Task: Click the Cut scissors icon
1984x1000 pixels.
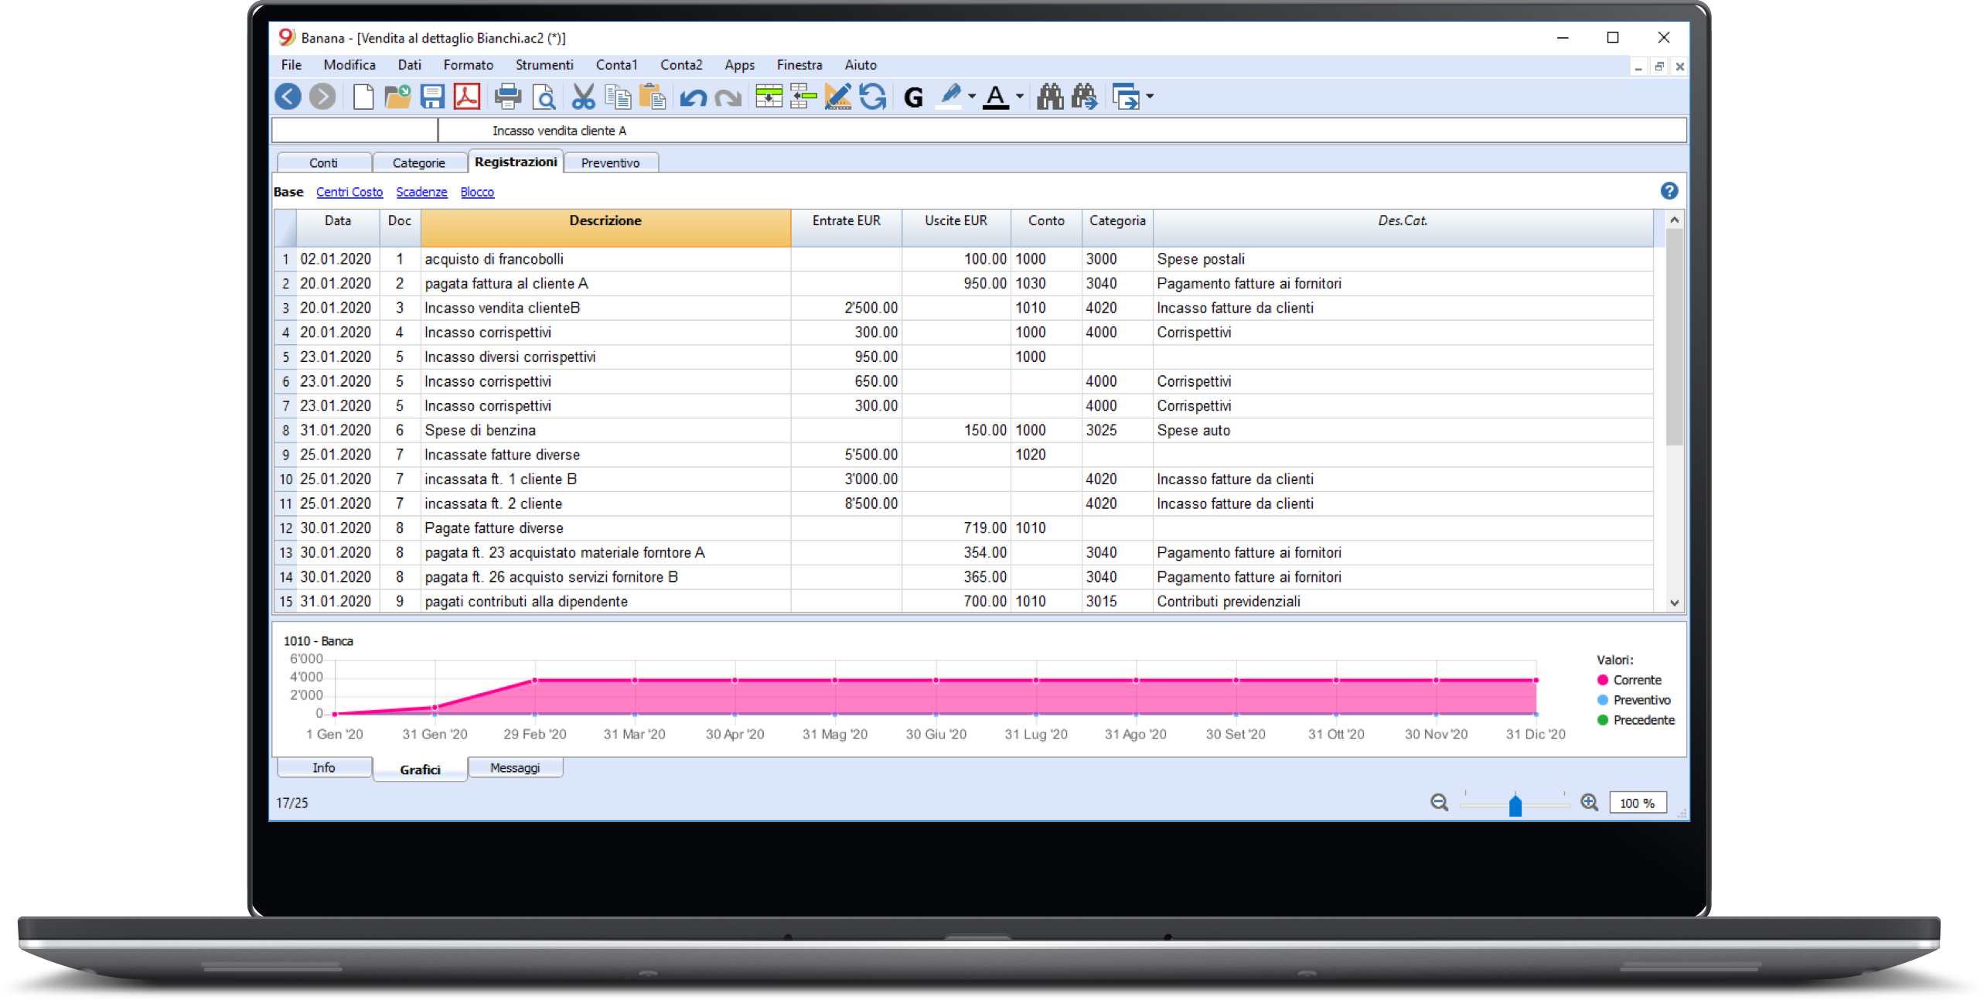Action: pyautogui.click(x=583, y=97)
